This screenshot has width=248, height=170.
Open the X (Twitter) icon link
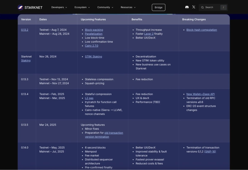tap(194, 7)
